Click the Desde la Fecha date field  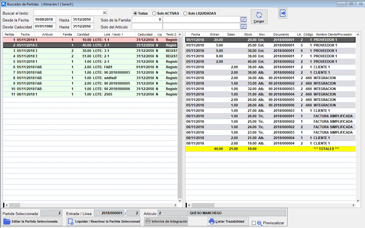point(45,20)
